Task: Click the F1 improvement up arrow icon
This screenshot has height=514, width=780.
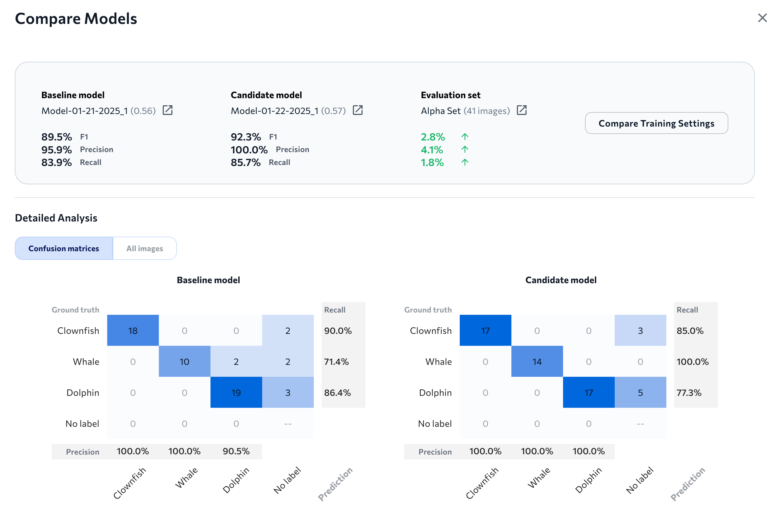Action: tap(465, 137)
